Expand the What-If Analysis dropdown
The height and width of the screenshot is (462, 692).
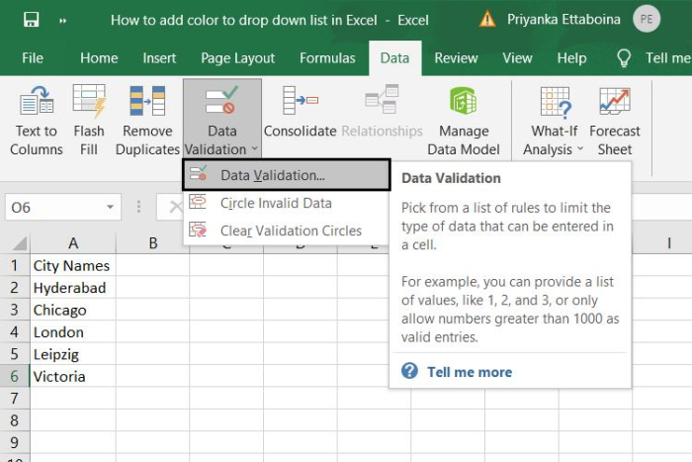(579, 150)
